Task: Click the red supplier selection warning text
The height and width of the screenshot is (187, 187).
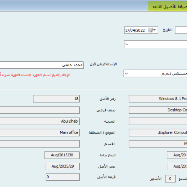Action: (x=35, y=75)
